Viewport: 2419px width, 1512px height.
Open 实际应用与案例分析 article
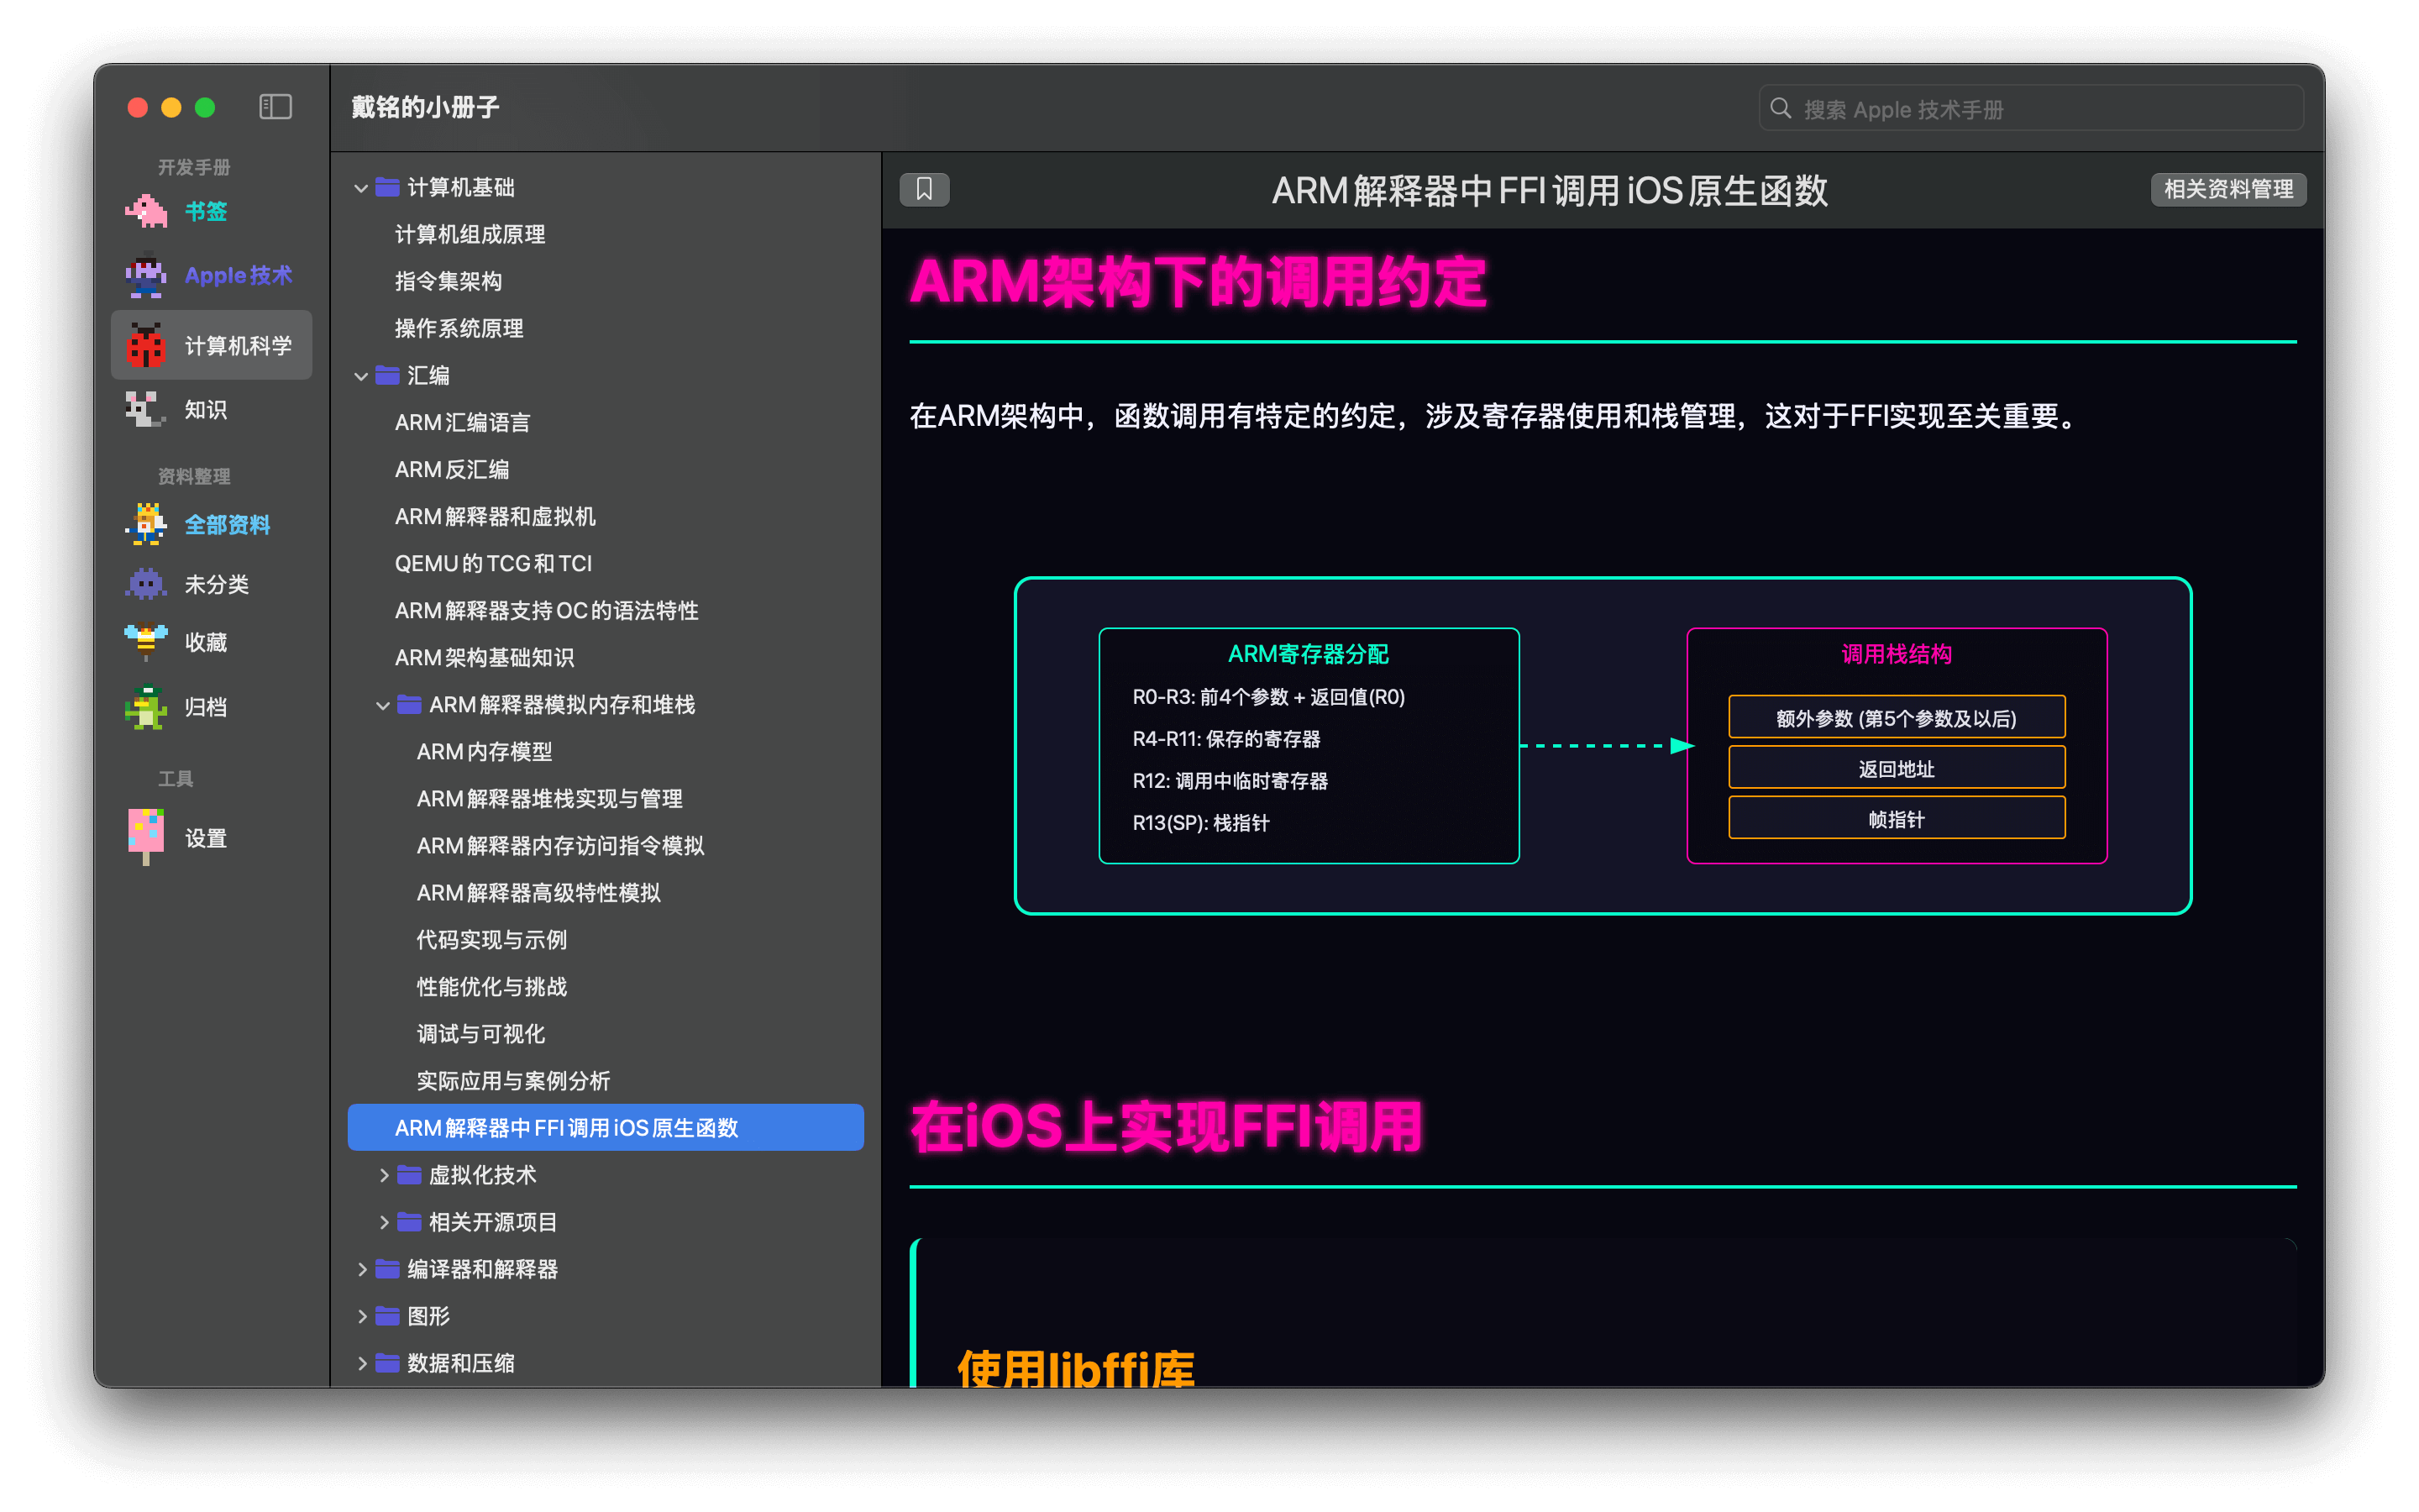click(x=513, y=1080)
